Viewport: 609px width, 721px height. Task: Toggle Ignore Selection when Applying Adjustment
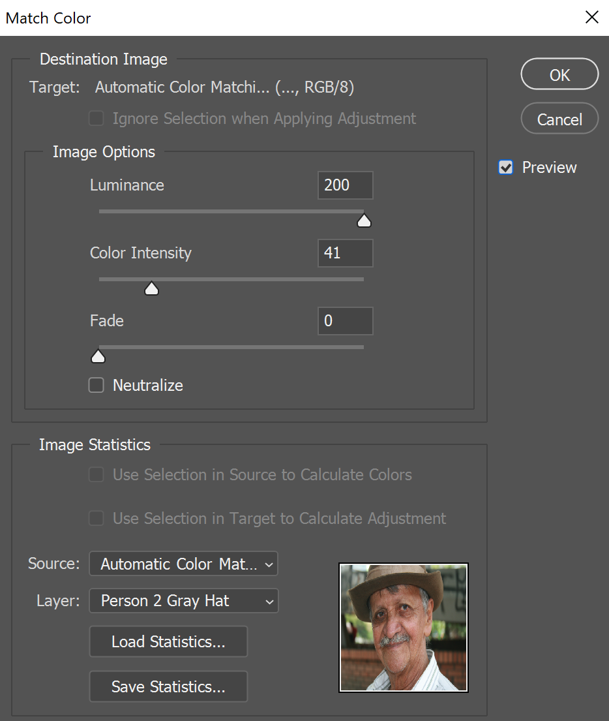tap(97, 119)
